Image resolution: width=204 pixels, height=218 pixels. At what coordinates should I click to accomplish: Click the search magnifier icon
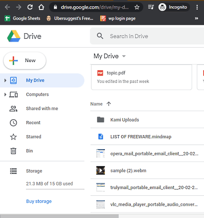coord(100,36)
